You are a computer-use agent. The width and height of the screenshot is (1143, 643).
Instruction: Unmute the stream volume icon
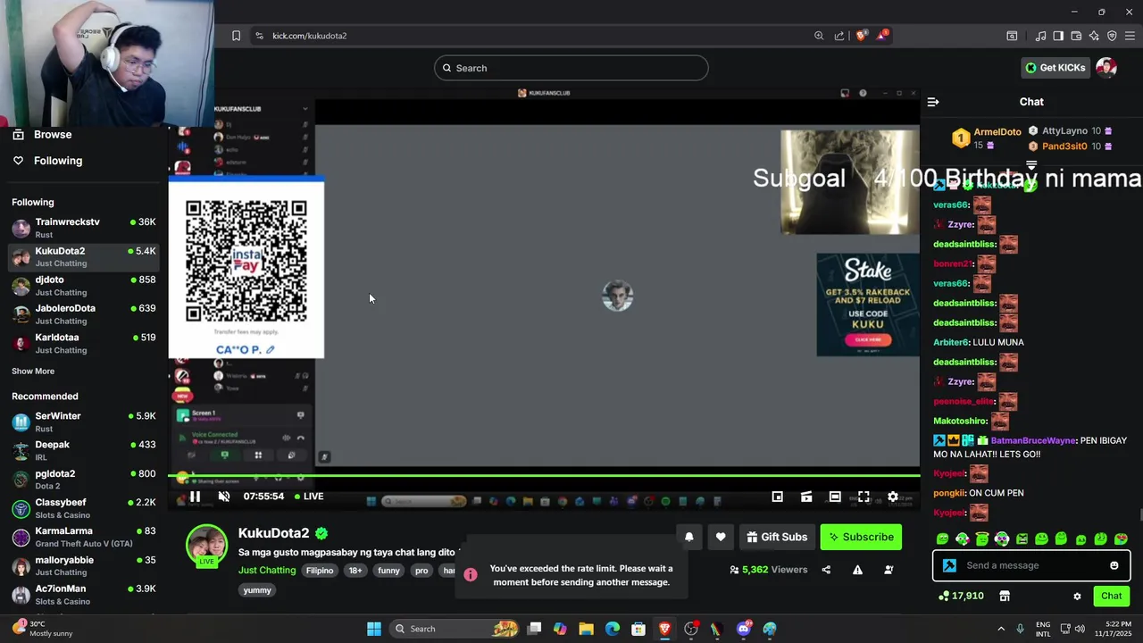point(224,497)
